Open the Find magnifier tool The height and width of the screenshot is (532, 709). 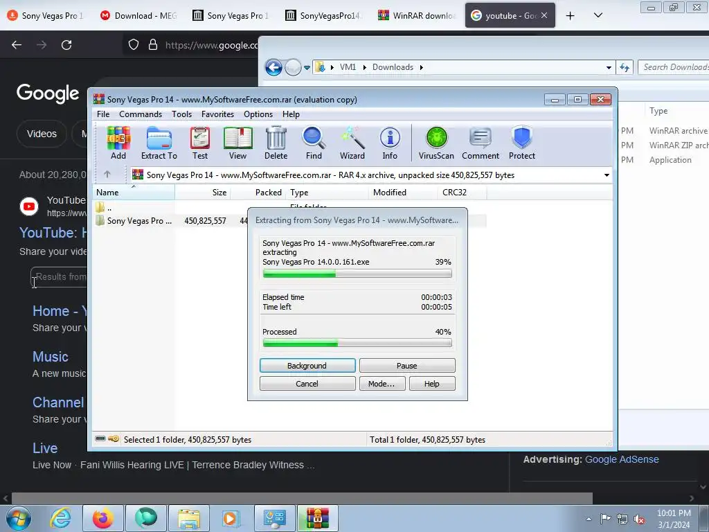(314, 143)
